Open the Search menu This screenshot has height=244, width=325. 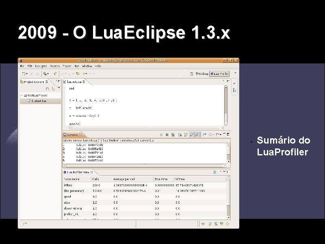click(x=55, y=66)
